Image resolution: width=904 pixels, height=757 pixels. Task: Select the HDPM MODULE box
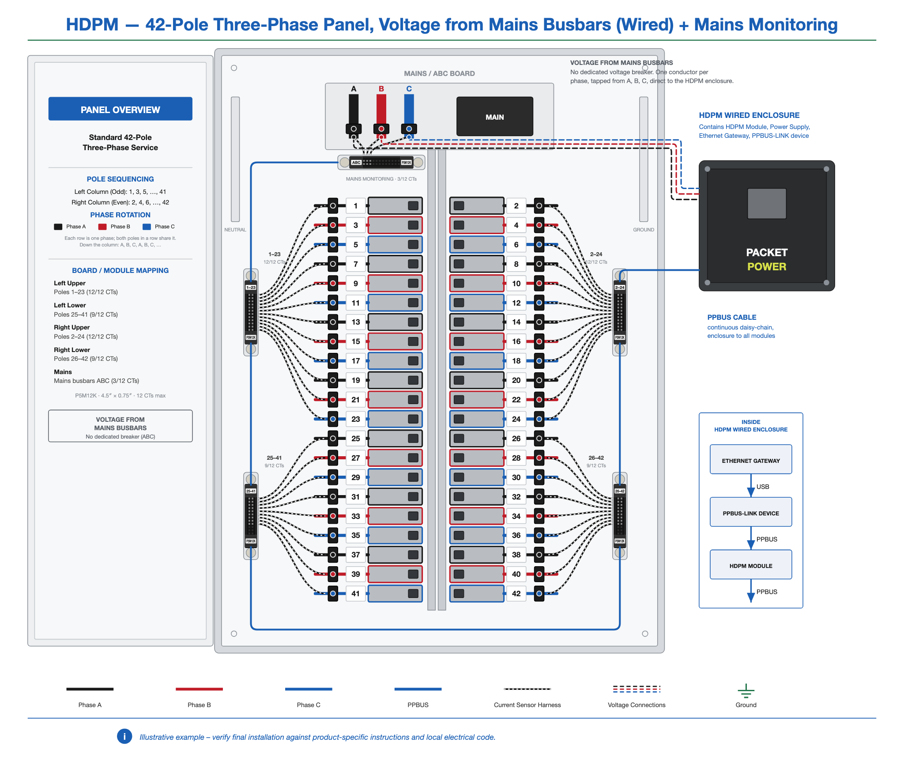click(750, 565)
